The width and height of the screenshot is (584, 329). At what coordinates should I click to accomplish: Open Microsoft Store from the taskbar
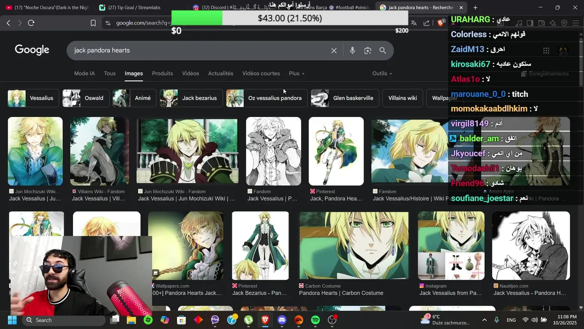tap(182, 320)
